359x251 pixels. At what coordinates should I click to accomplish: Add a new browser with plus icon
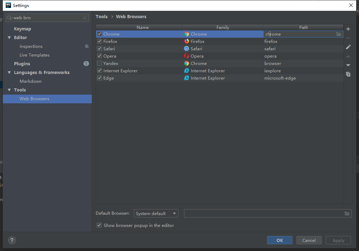click(x=348, y=29)
